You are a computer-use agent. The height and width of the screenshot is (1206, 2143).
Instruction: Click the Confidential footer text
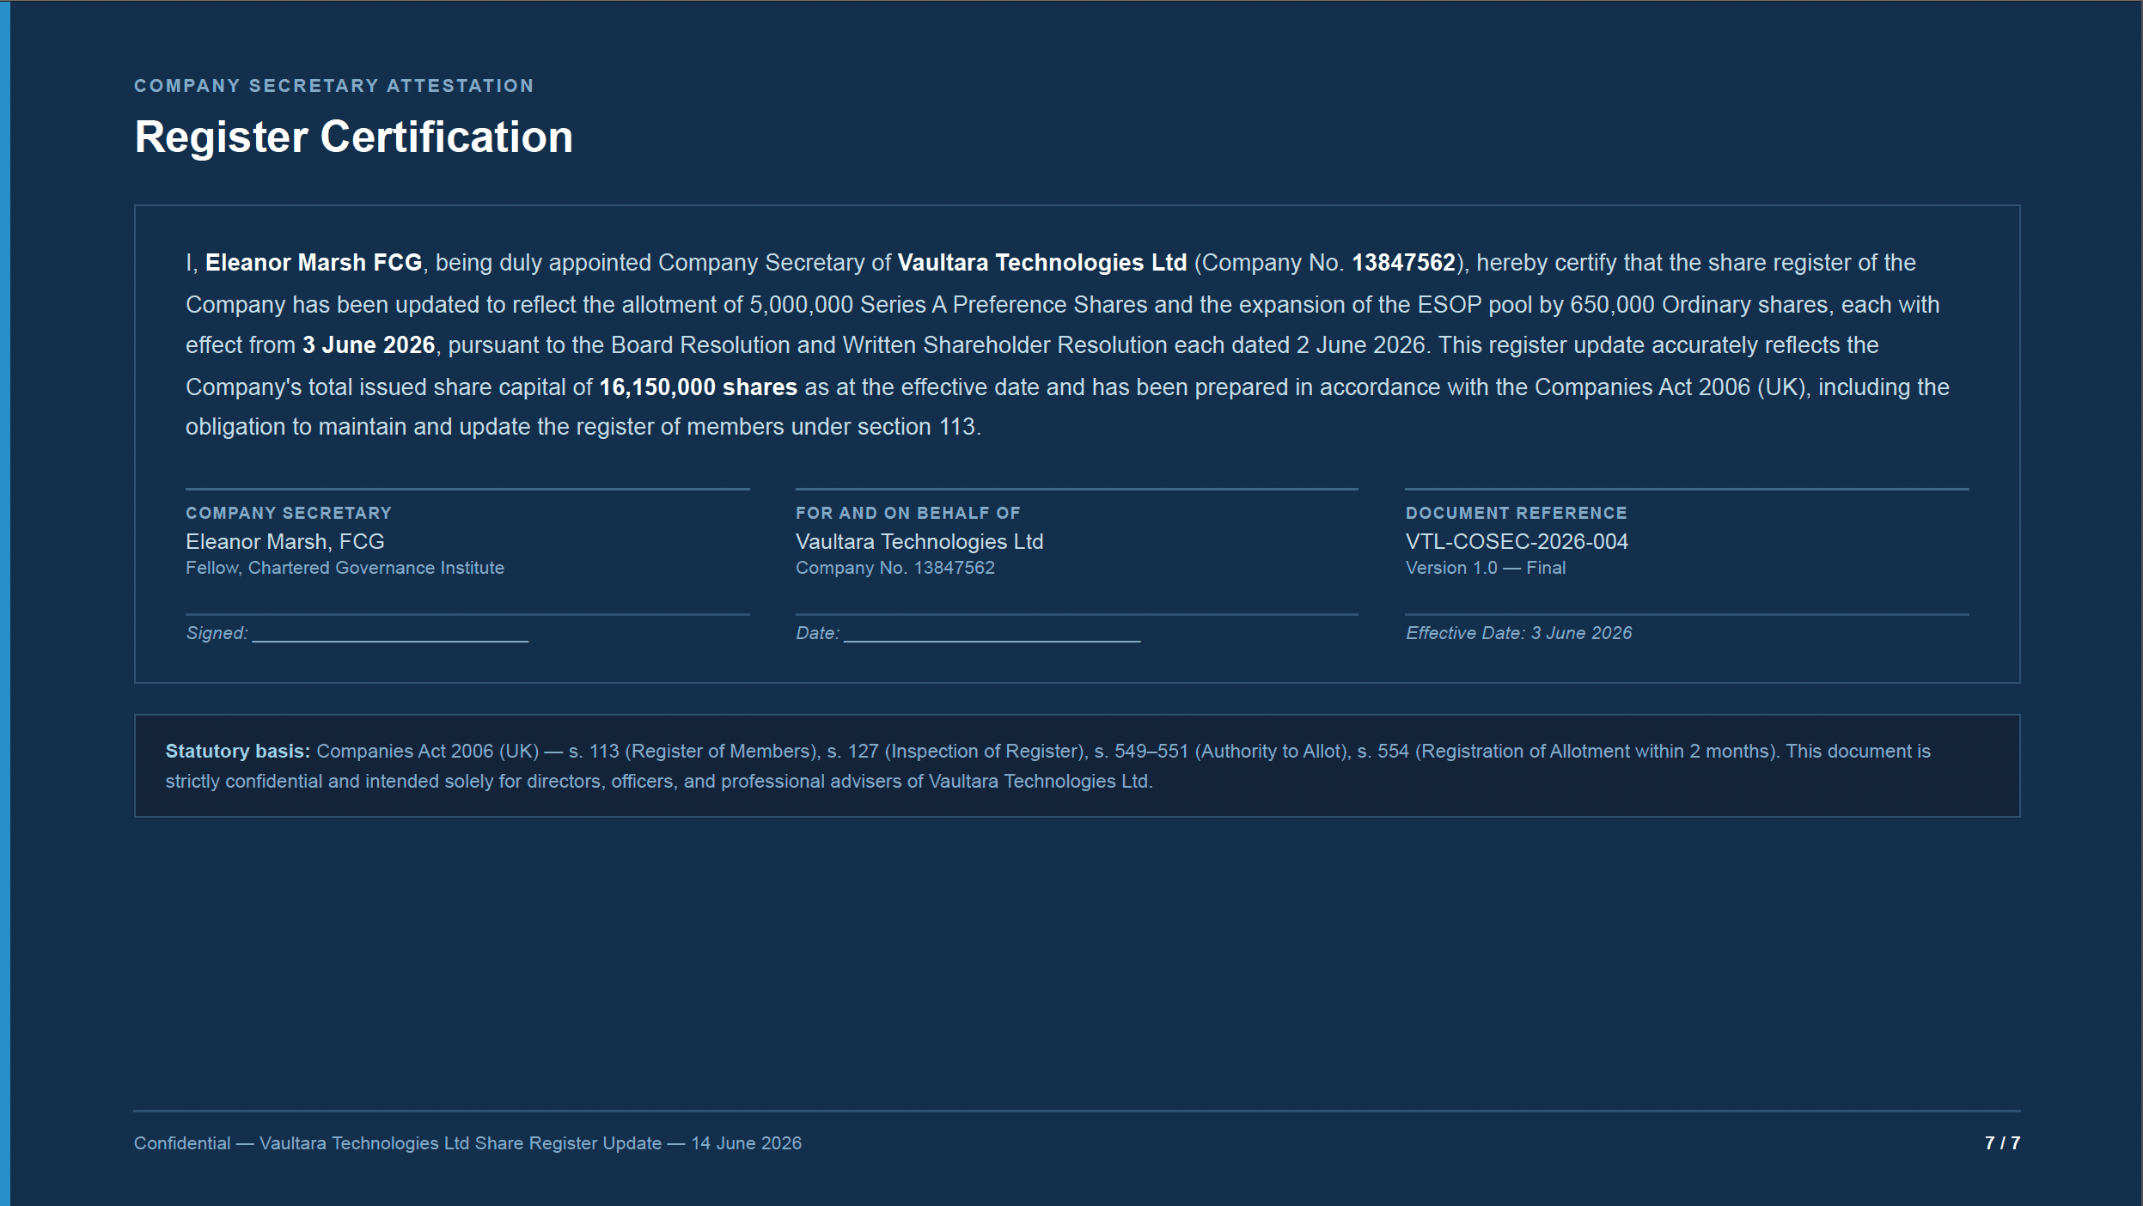(467, 1143)
